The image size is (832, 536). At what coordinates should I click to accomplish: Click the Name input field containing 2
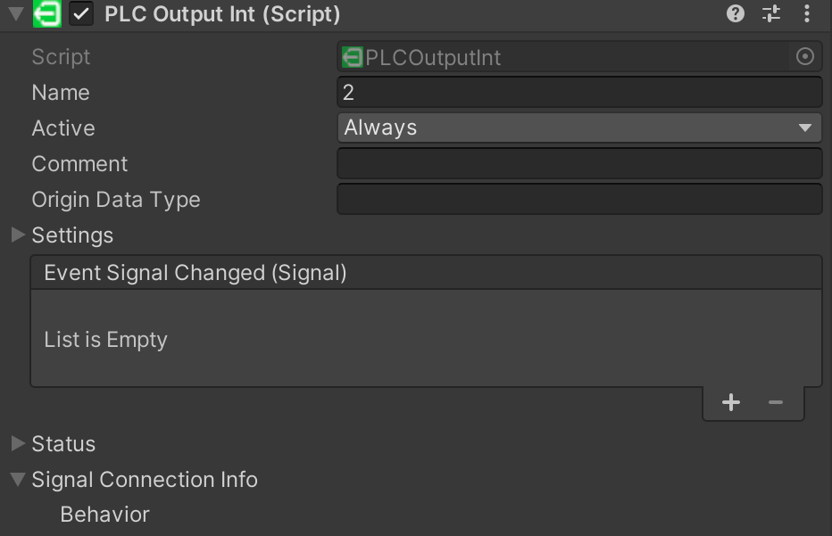[578, 93]
